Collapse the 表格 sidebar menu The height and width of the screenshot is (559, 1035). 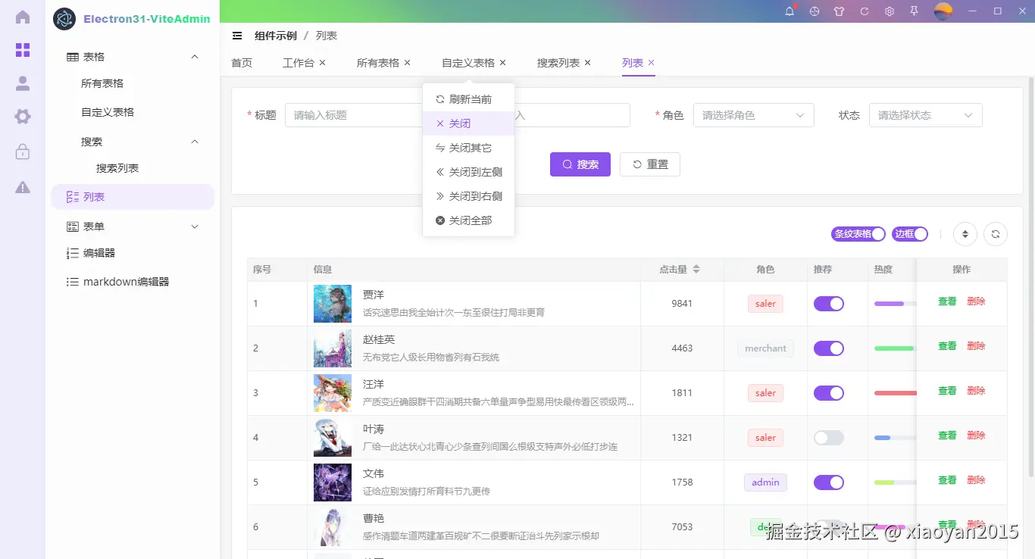pyautogui.click(x=133, y=57)
